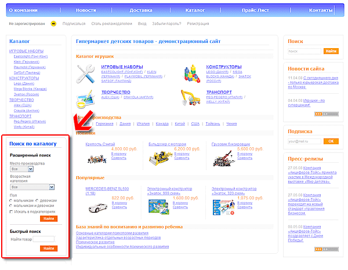Click the RSS badge under Новости сайта

click(321, 114)
